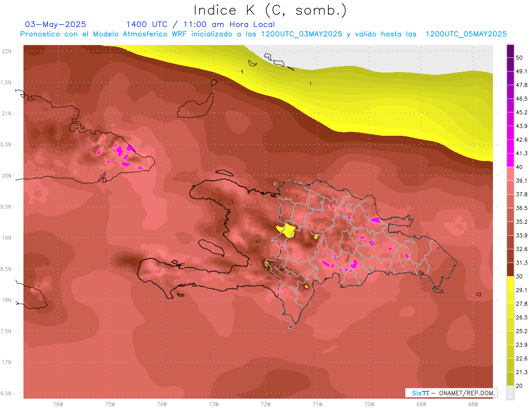Click the map title "Indice K (C, somb.)"
The width and height of the screenshot is (531, 410).
[270, 10]
